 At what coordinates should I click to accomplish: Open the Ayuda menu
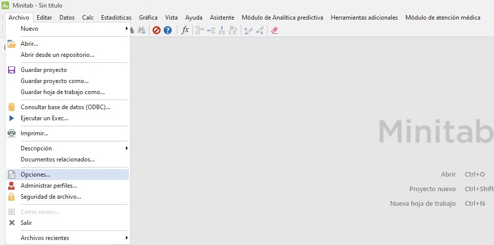click(194, 18)
